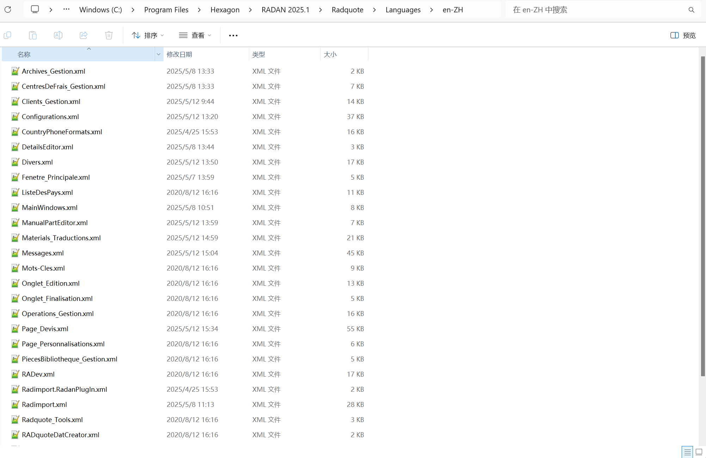The image size is (706, 458).
Task: Select the Messages.xml file
Action: pos(43,253)
